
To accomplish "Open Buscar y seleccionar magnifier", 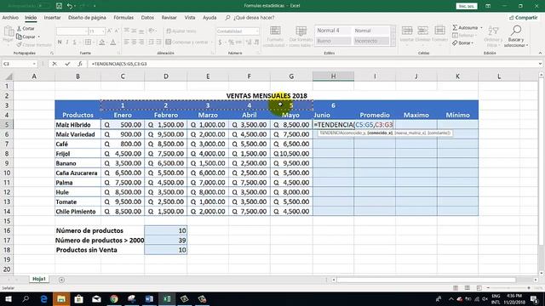I will (x=516, y=36).
